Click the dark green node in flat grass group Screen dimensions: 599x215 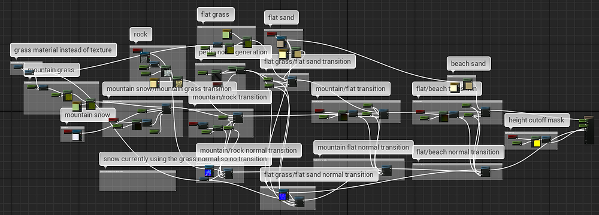click(x=247, y=42)
